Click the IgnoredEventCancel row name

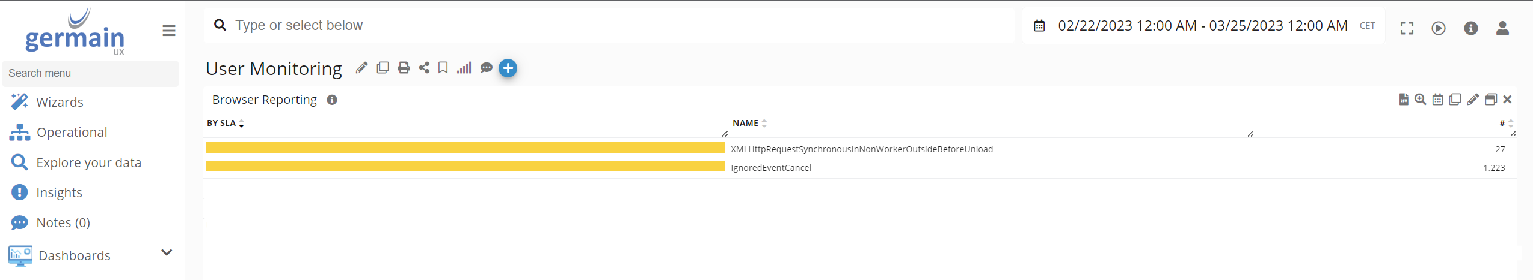[x=770, y=168]
